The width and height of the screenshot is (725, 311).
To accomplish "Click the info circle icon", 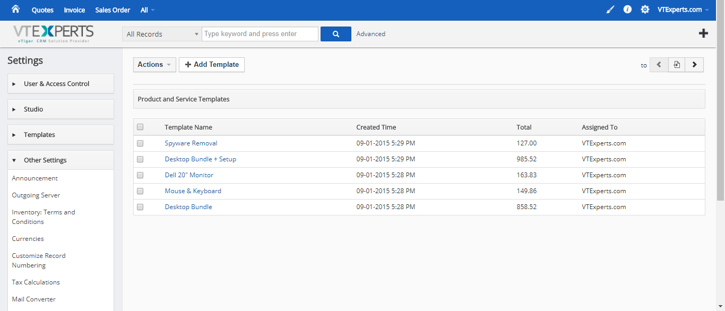I will click(627, 10).
